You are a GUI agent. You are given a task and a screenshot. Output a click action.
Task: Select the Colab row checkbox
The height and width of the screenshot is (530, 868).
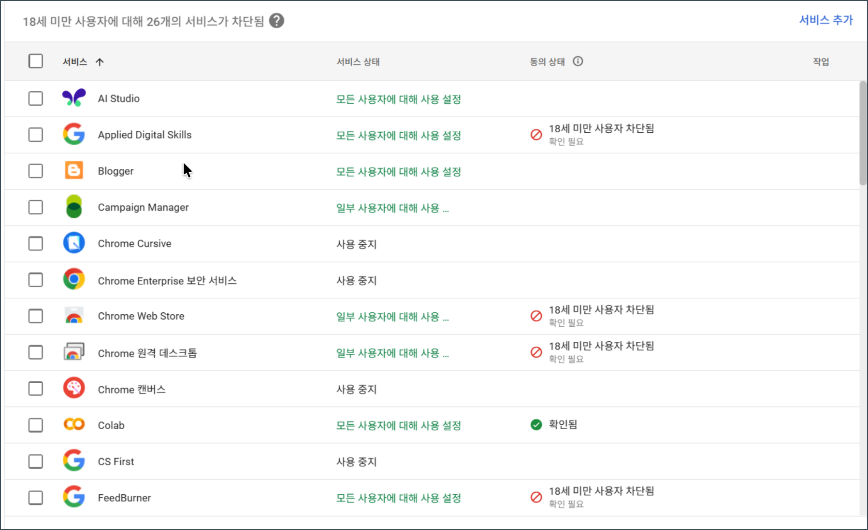[36, 425]
